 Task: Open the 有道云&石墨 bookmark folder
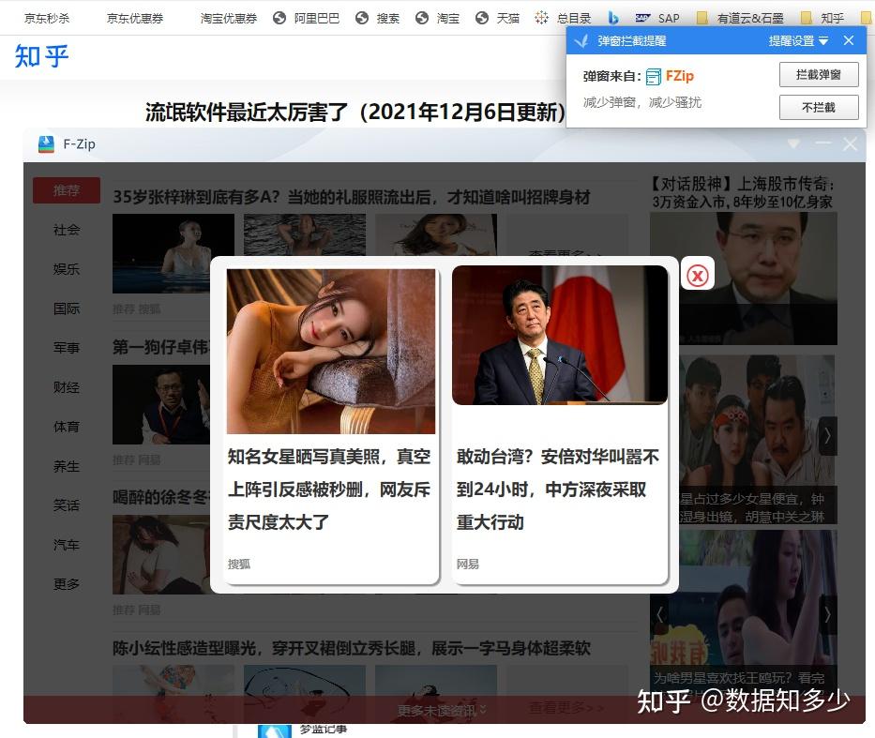pos(740,19)
